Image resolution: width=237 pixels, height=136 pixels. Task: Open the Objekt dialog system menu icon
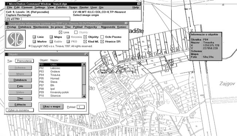pos(7,54)
